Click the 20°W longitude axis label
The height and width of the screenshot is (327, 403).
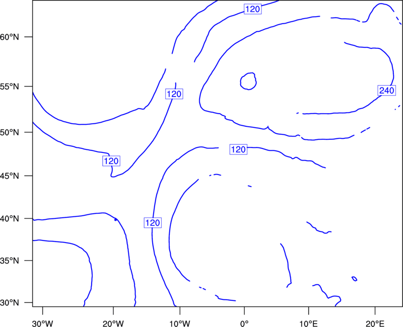[x=113, y=323]
